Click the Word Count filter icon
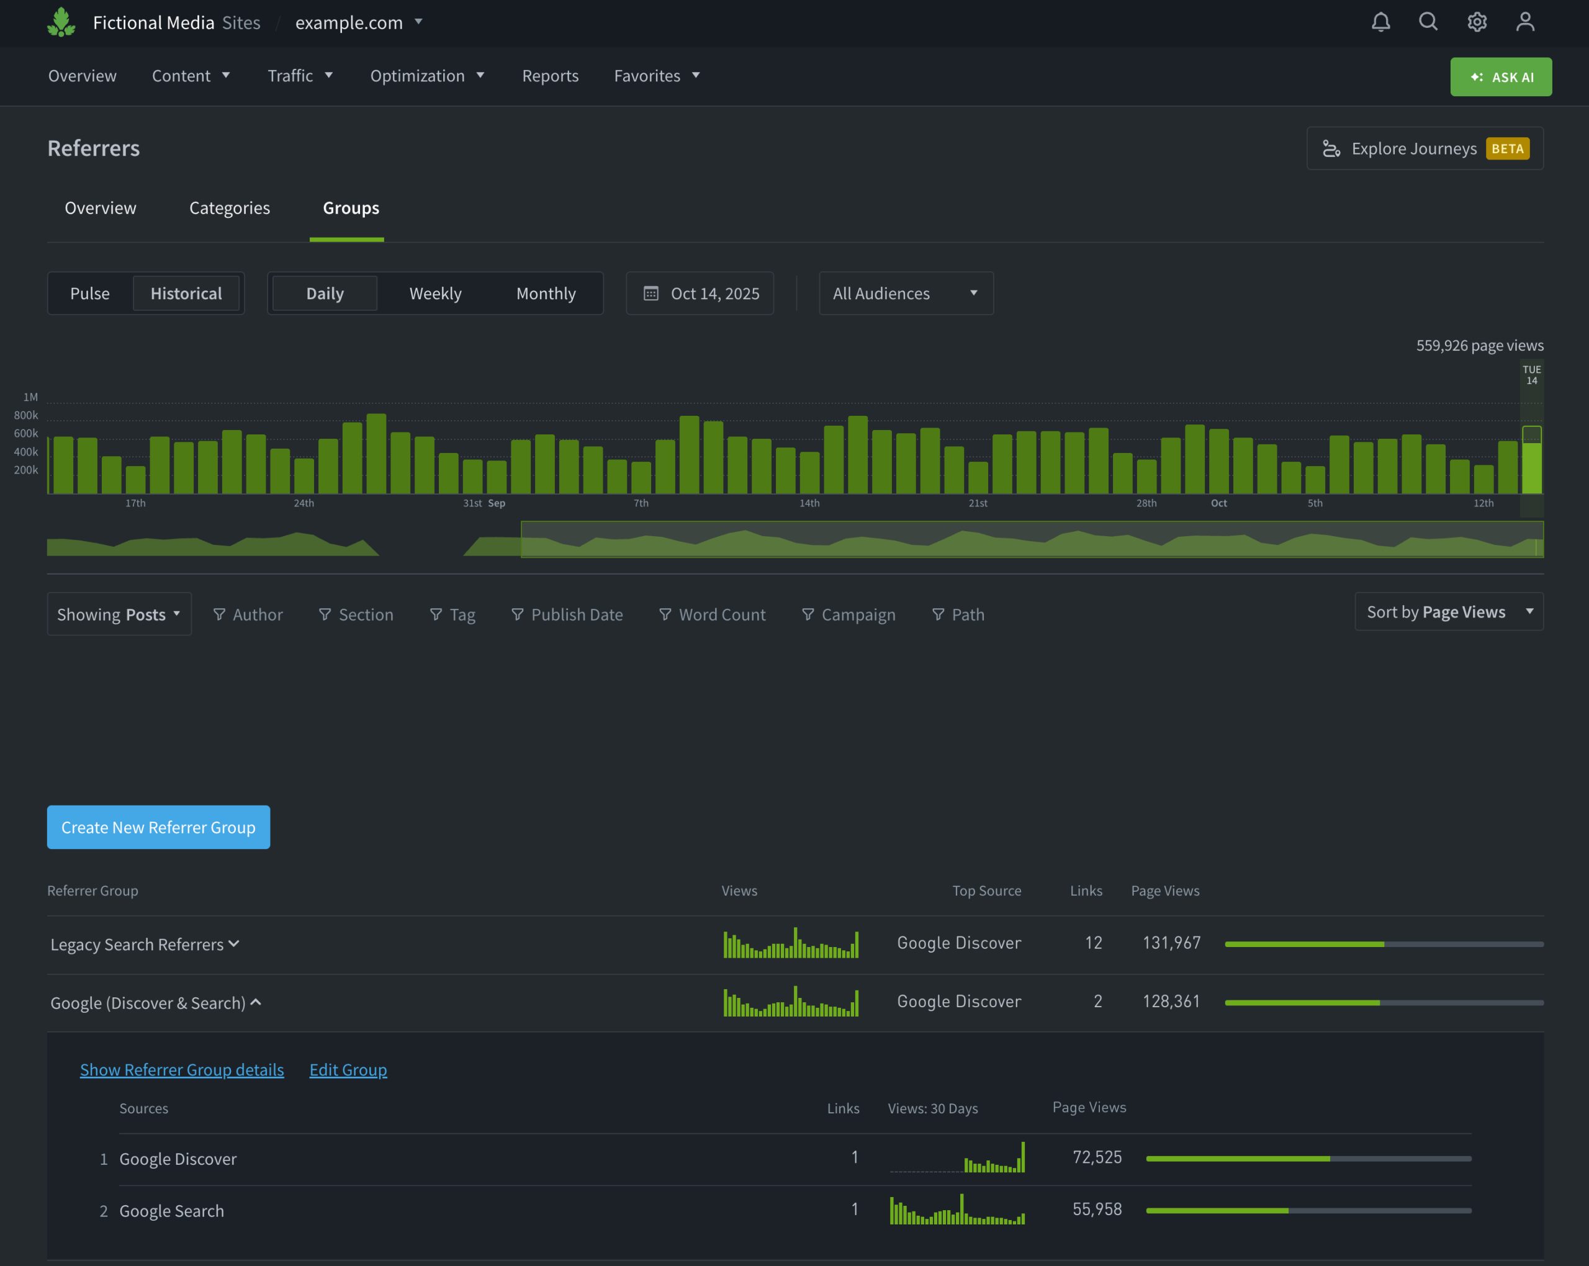The height and width of the screenshot is (1266, 1589). click(665, 614)
